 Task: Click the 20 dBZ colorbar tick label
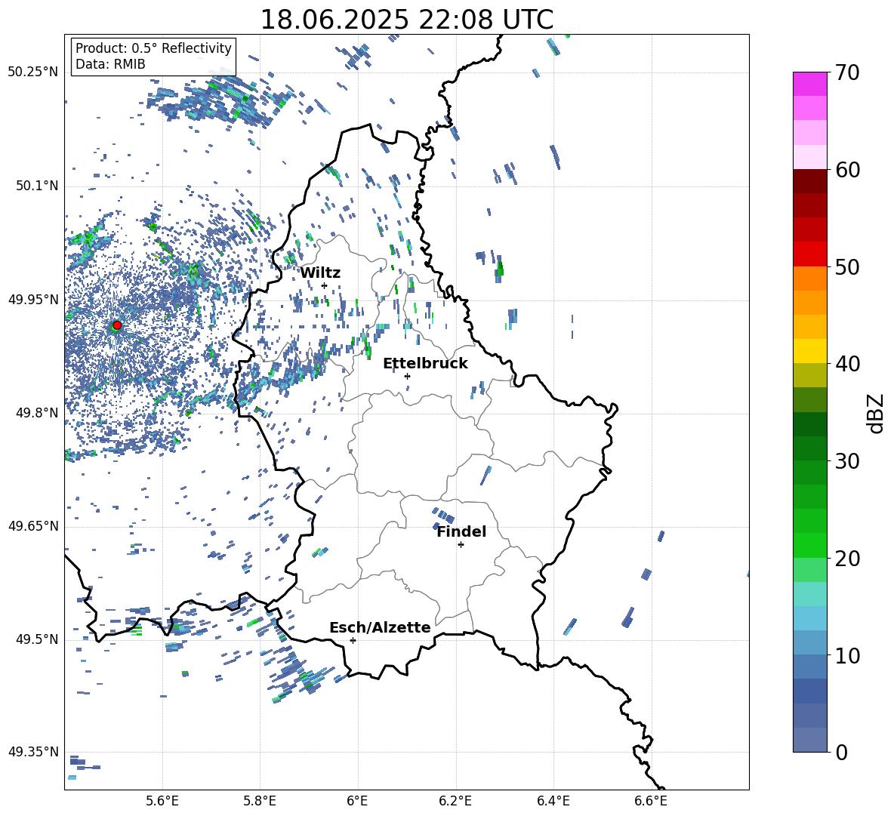click(x=846, y=559)
